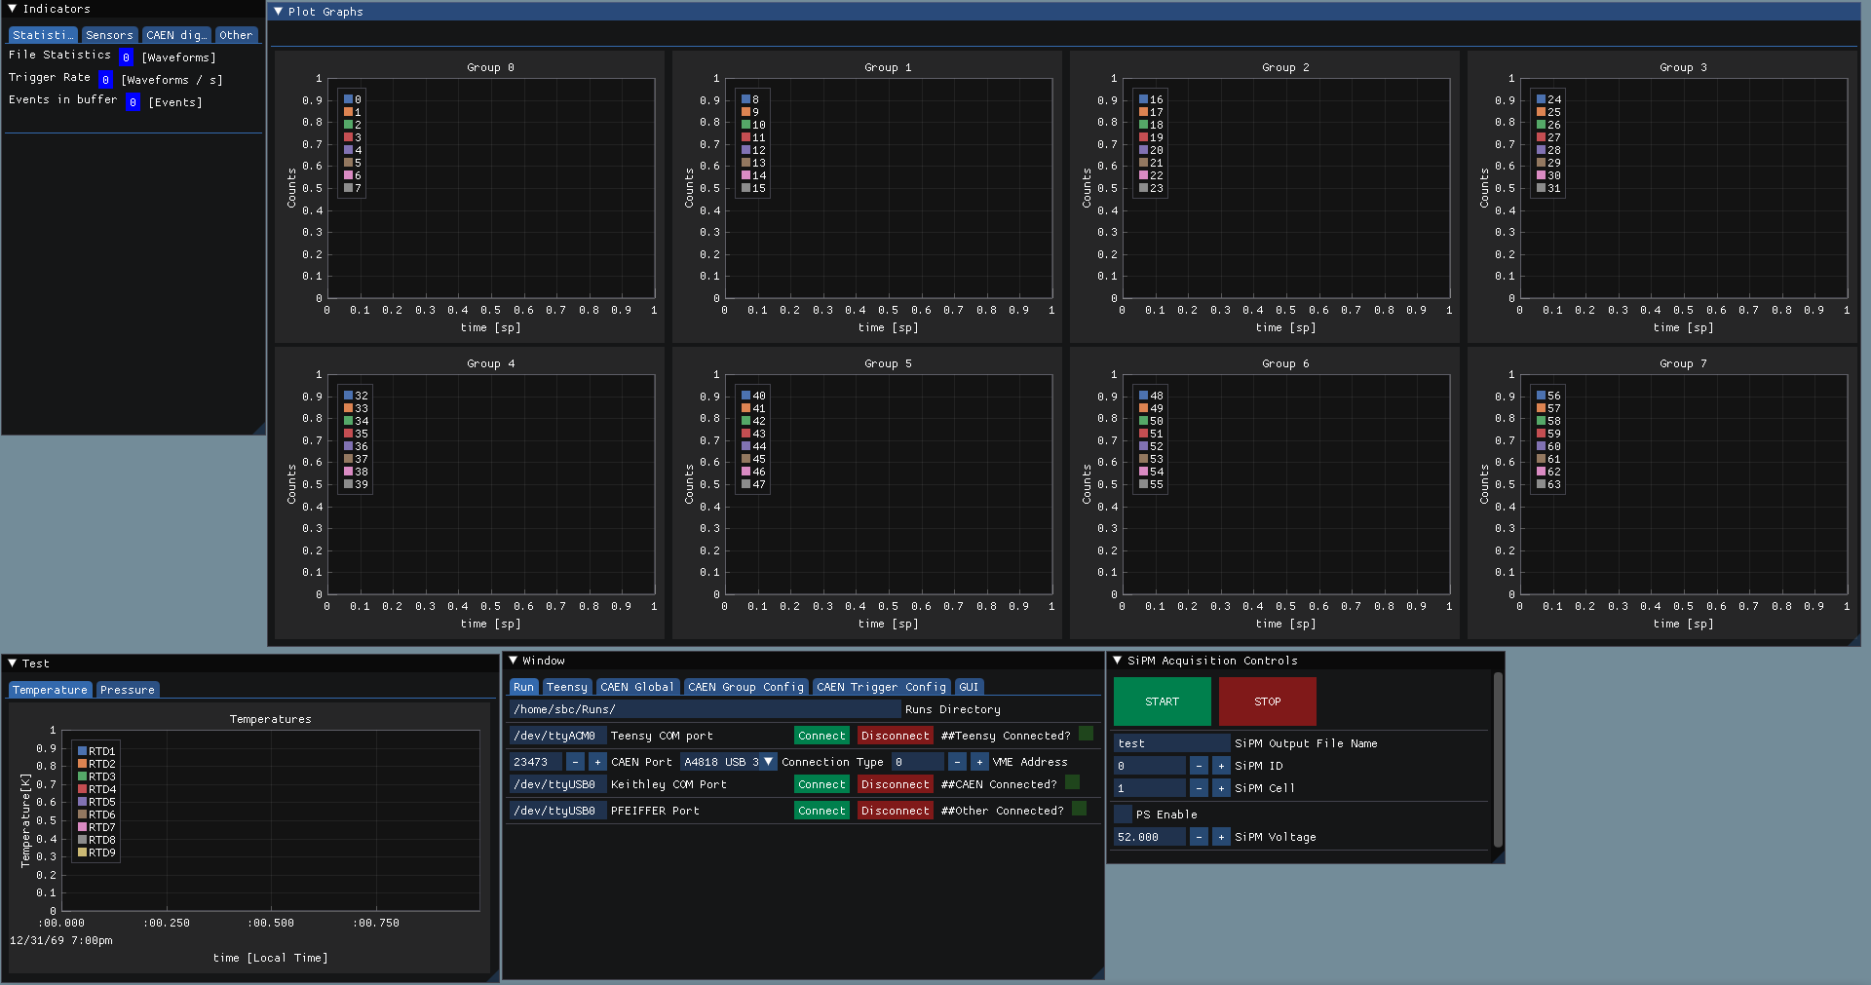Viewport: 1871px width, 985px height.
Task: Open the Sensors tab
Action: point(109,35)
